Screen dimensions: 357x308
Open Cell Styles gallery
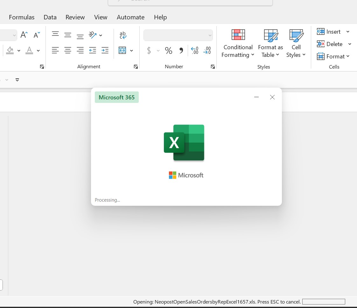click(296, 44)
